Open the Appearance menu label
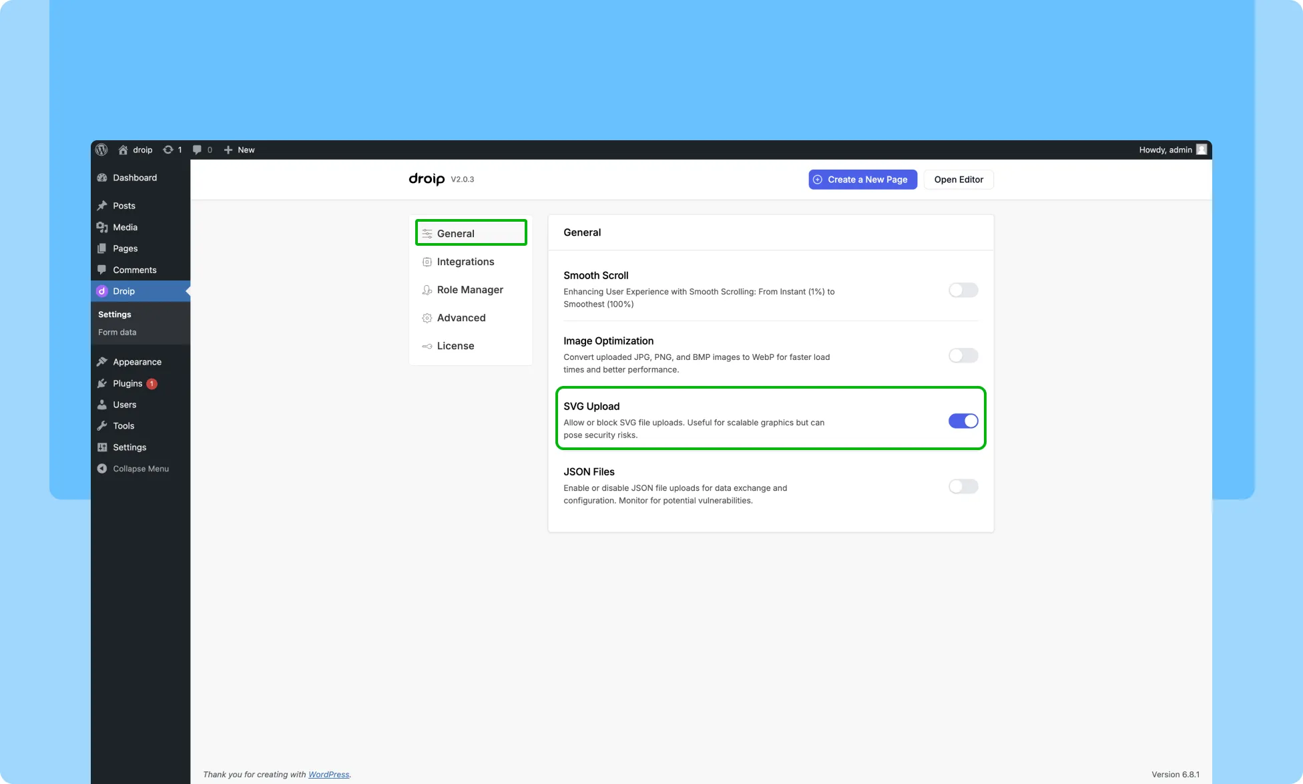This screenshot has height=784, width=1303. pos(138,362)
